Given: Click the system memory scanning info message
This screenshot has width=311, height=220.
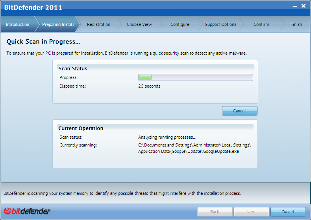Looking at the screenshot, I should (x=122, y=193).
